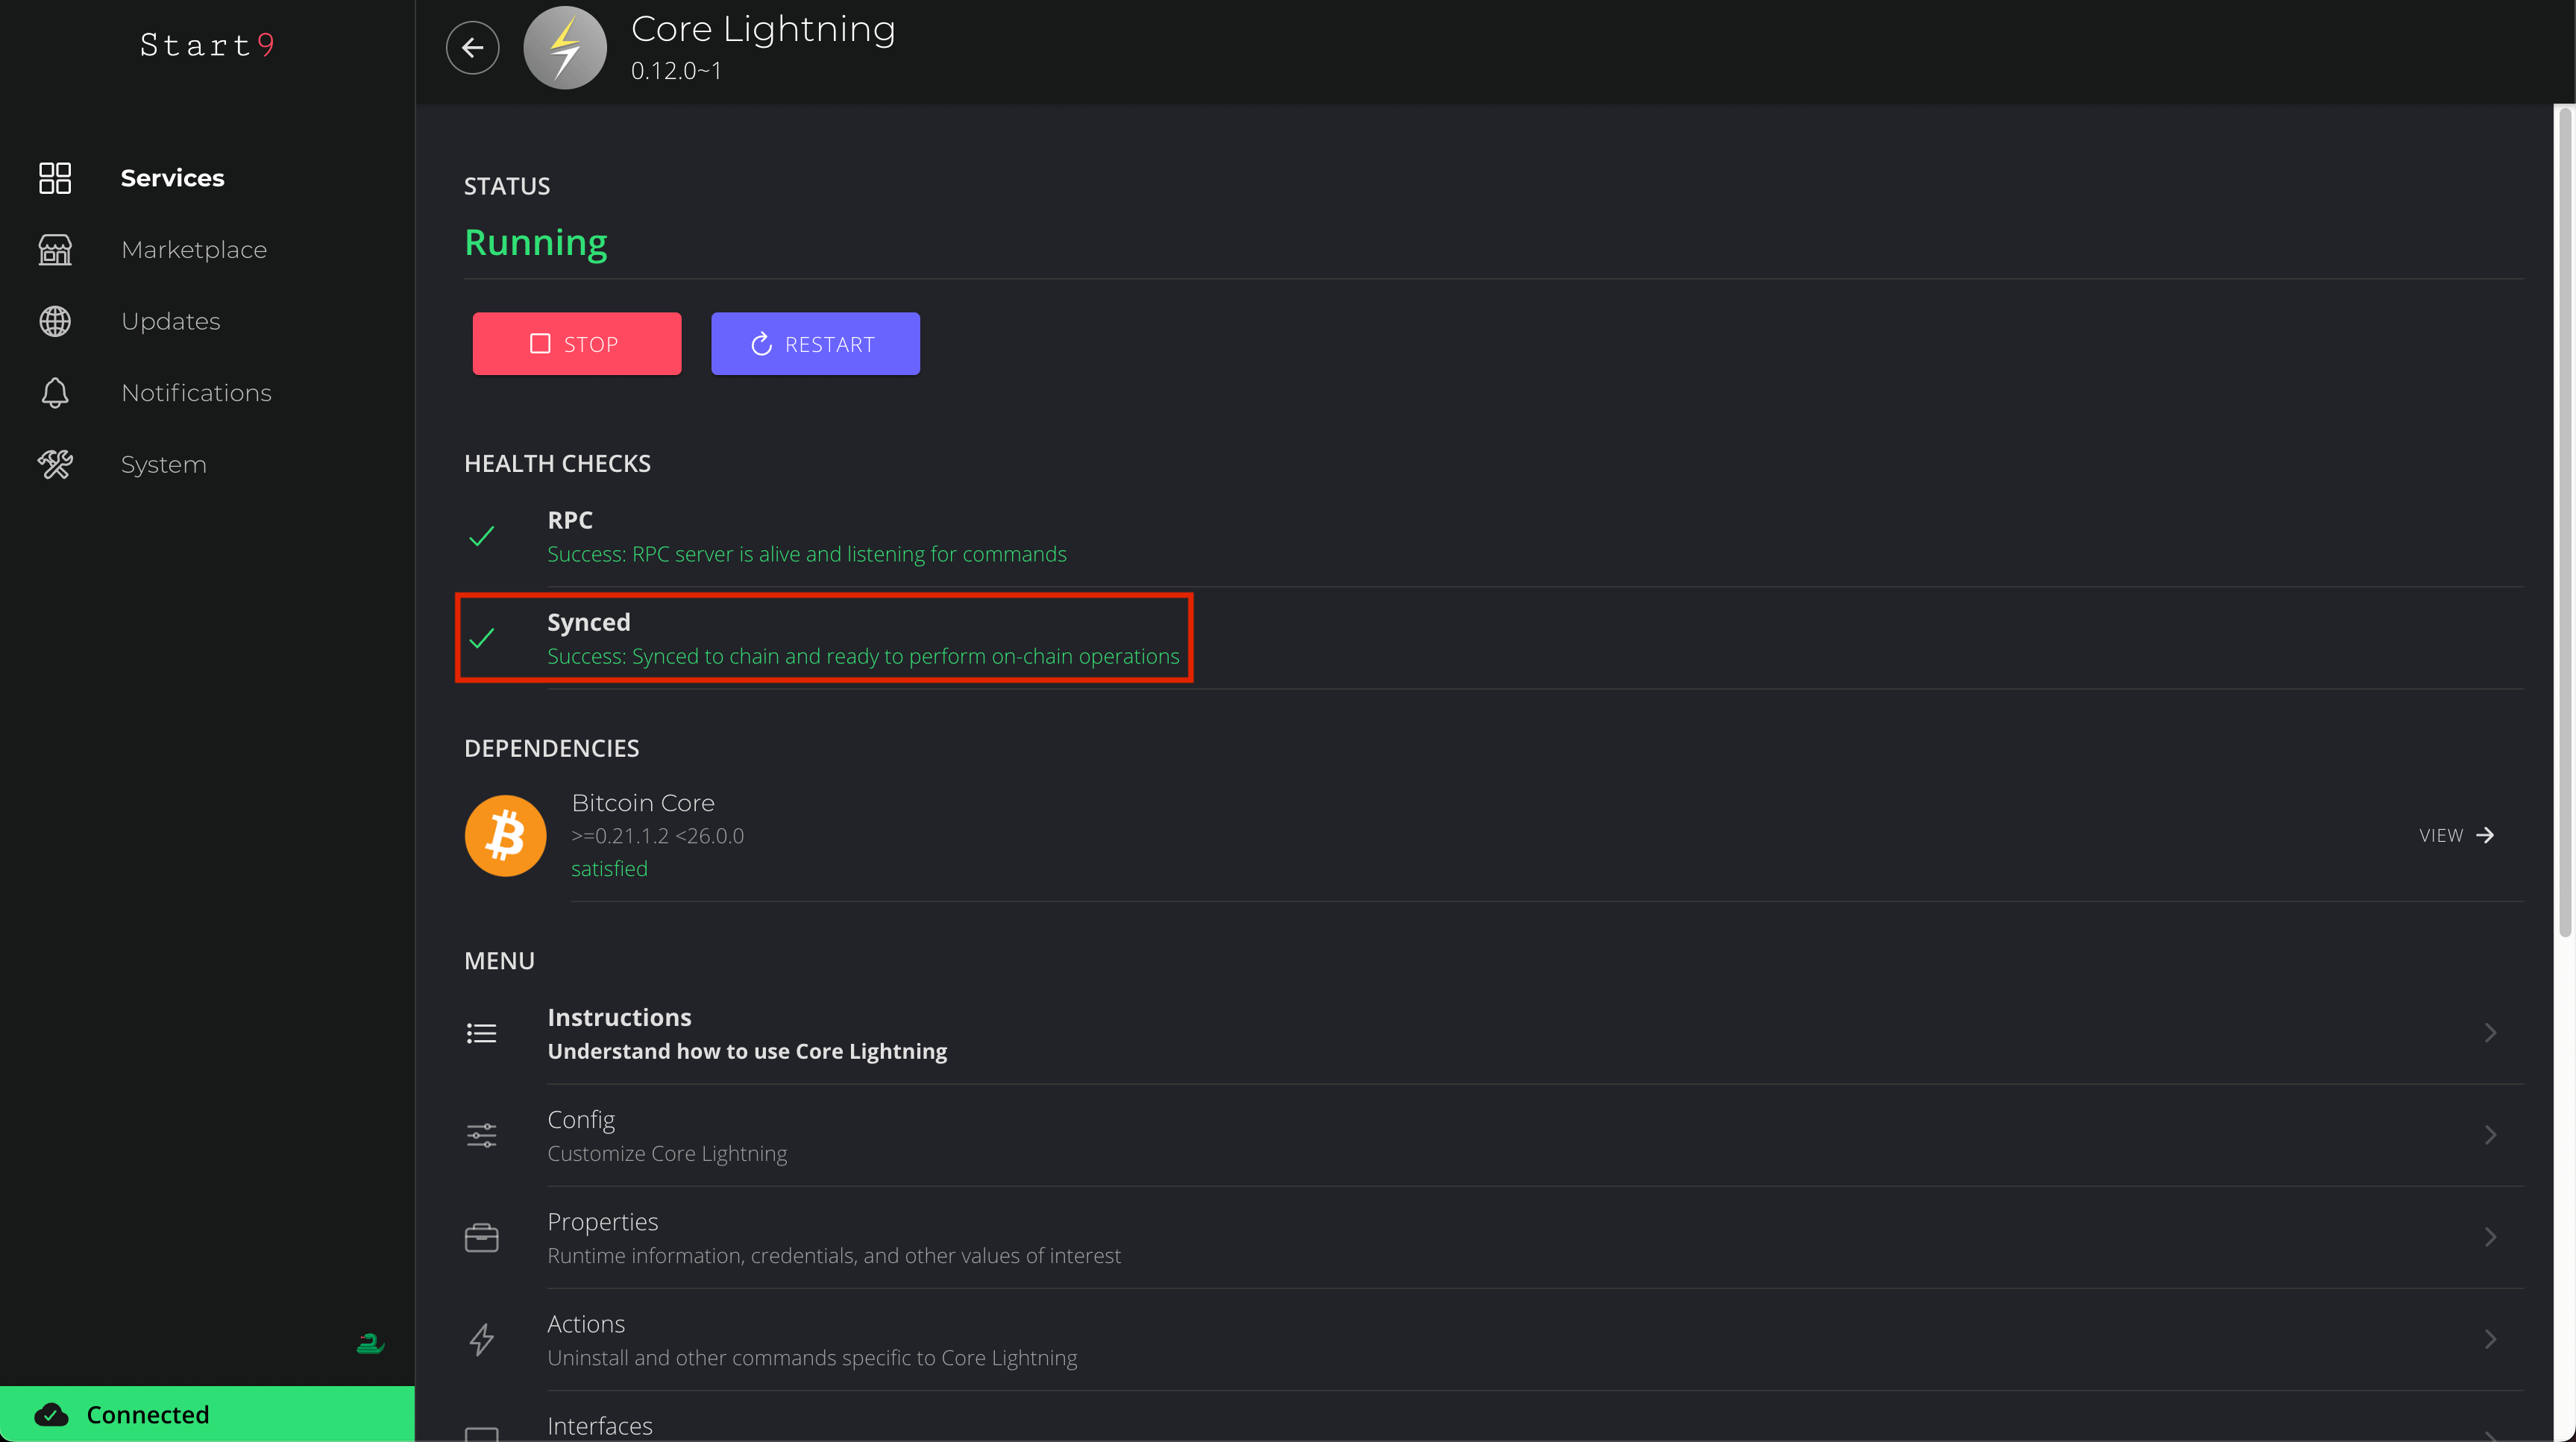The width and height of the screenshot is (2576, 1442).
Task: Click the System tools icon
Action: (x=55, y=465)
